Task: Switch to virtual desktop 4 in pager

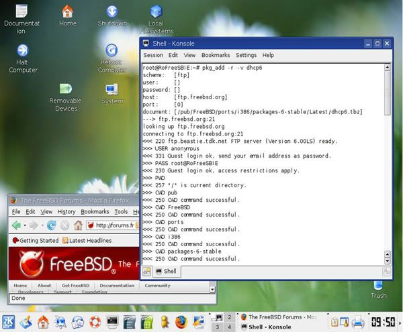Action: (229, 327)
